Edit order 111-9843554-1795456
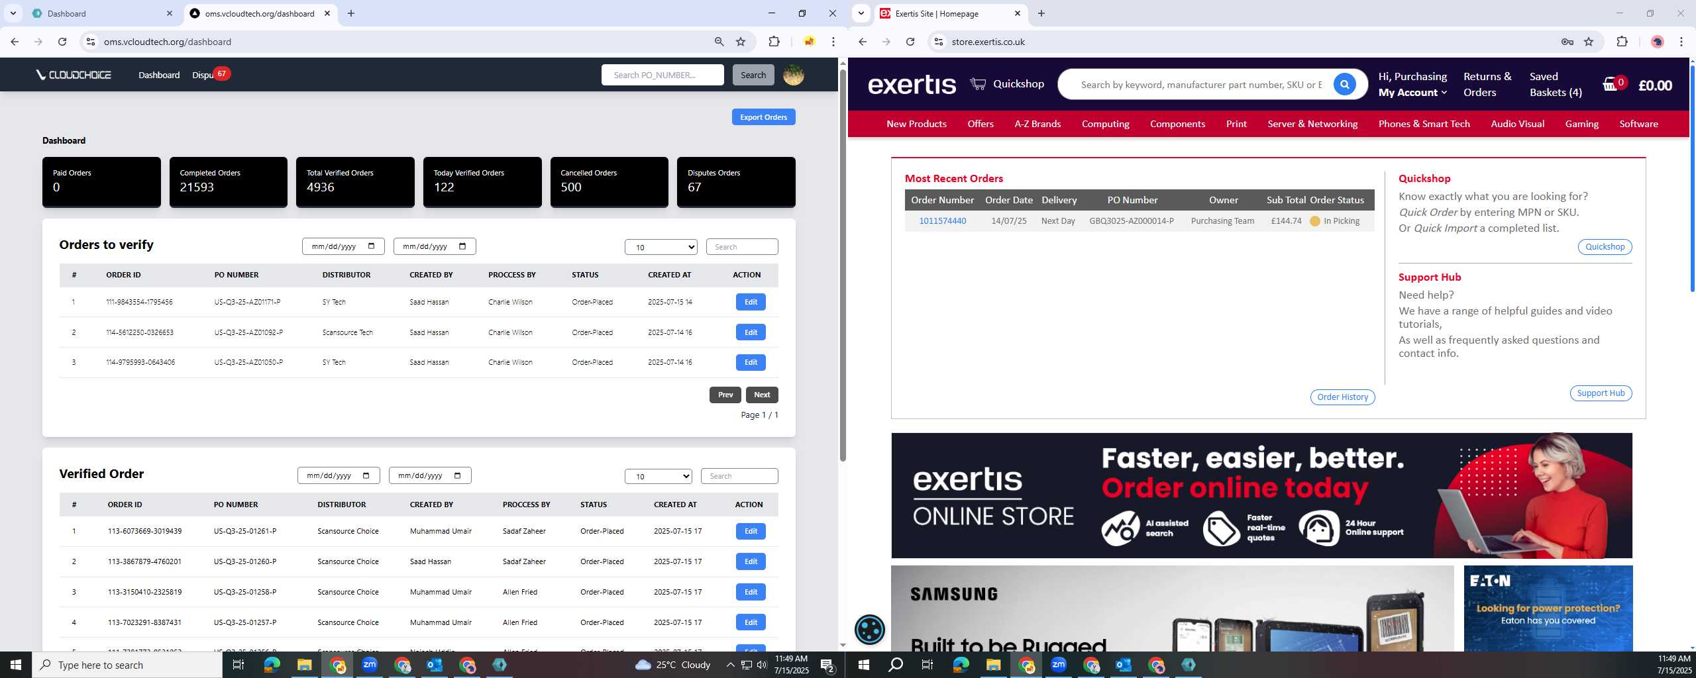 pyautogui.click(x=750, y=302)
